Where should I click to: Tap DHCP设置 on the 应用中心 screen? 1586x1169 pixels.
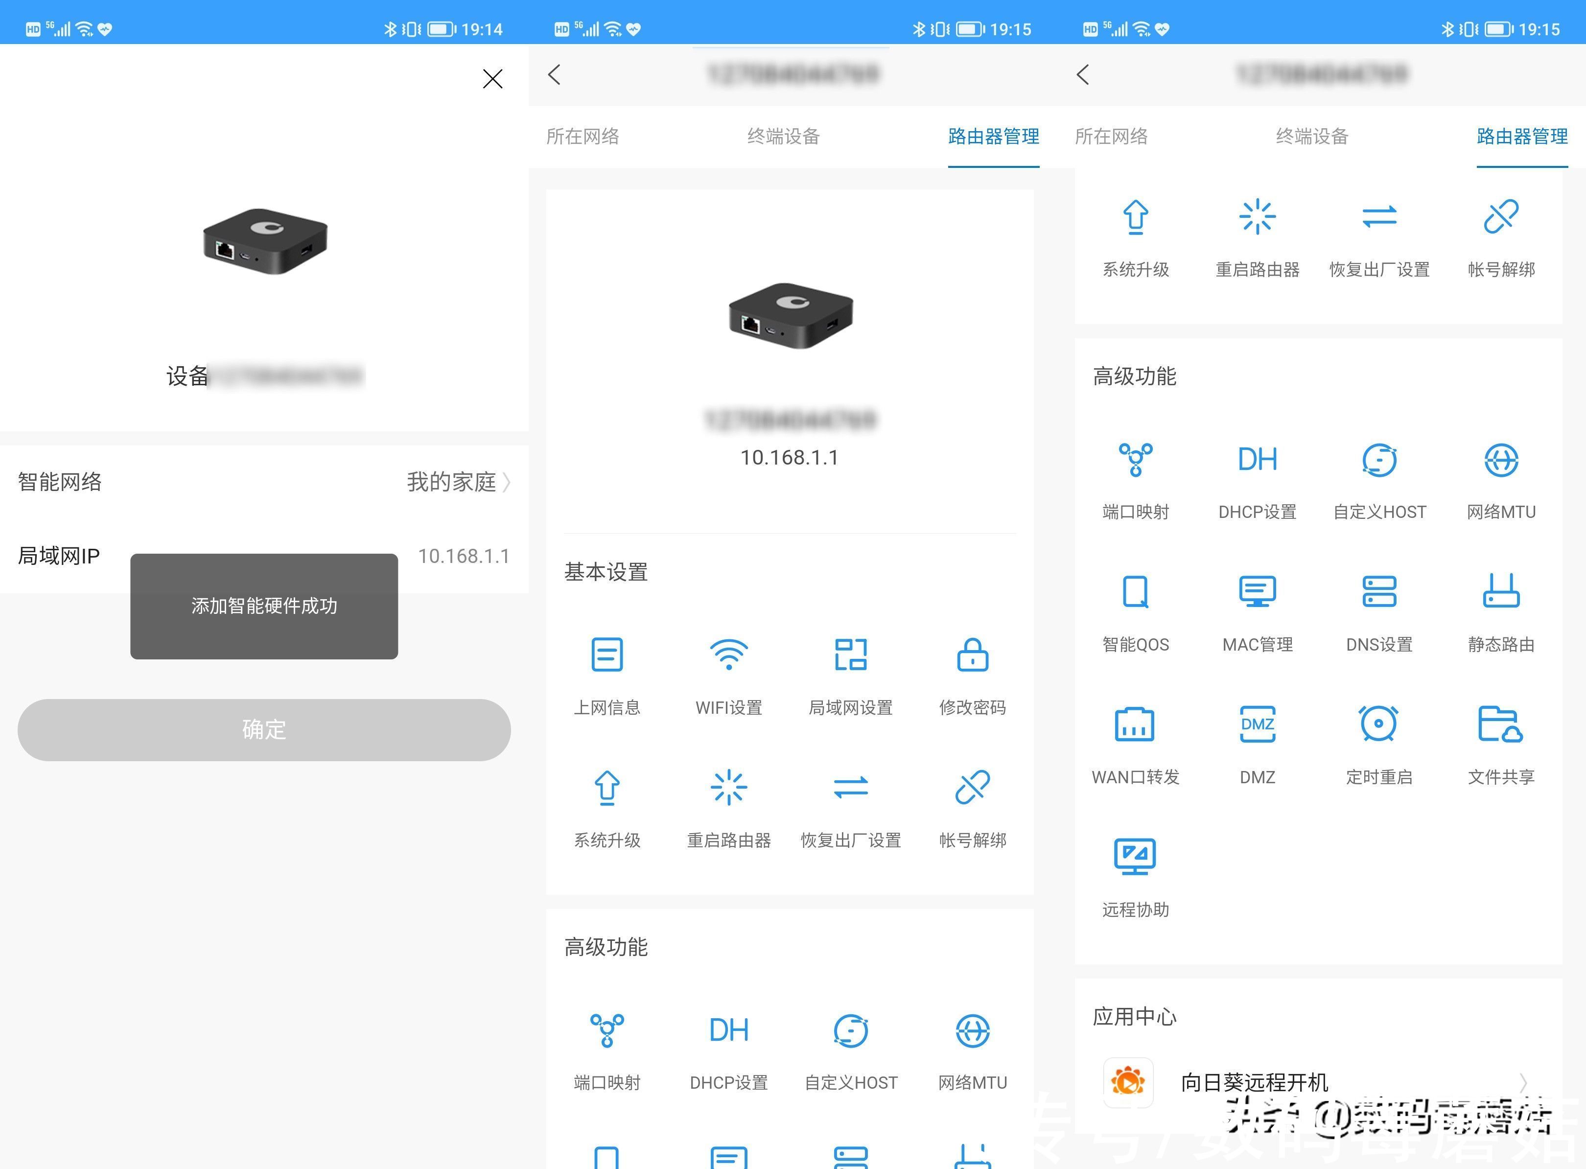click(1257, 481)
